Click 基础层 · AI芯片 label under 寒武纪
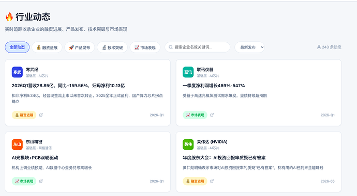This screenshot has width=357, height=196. (37, 76)
